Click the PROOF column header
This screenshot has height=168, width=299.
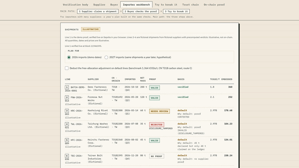coord(152,79)
